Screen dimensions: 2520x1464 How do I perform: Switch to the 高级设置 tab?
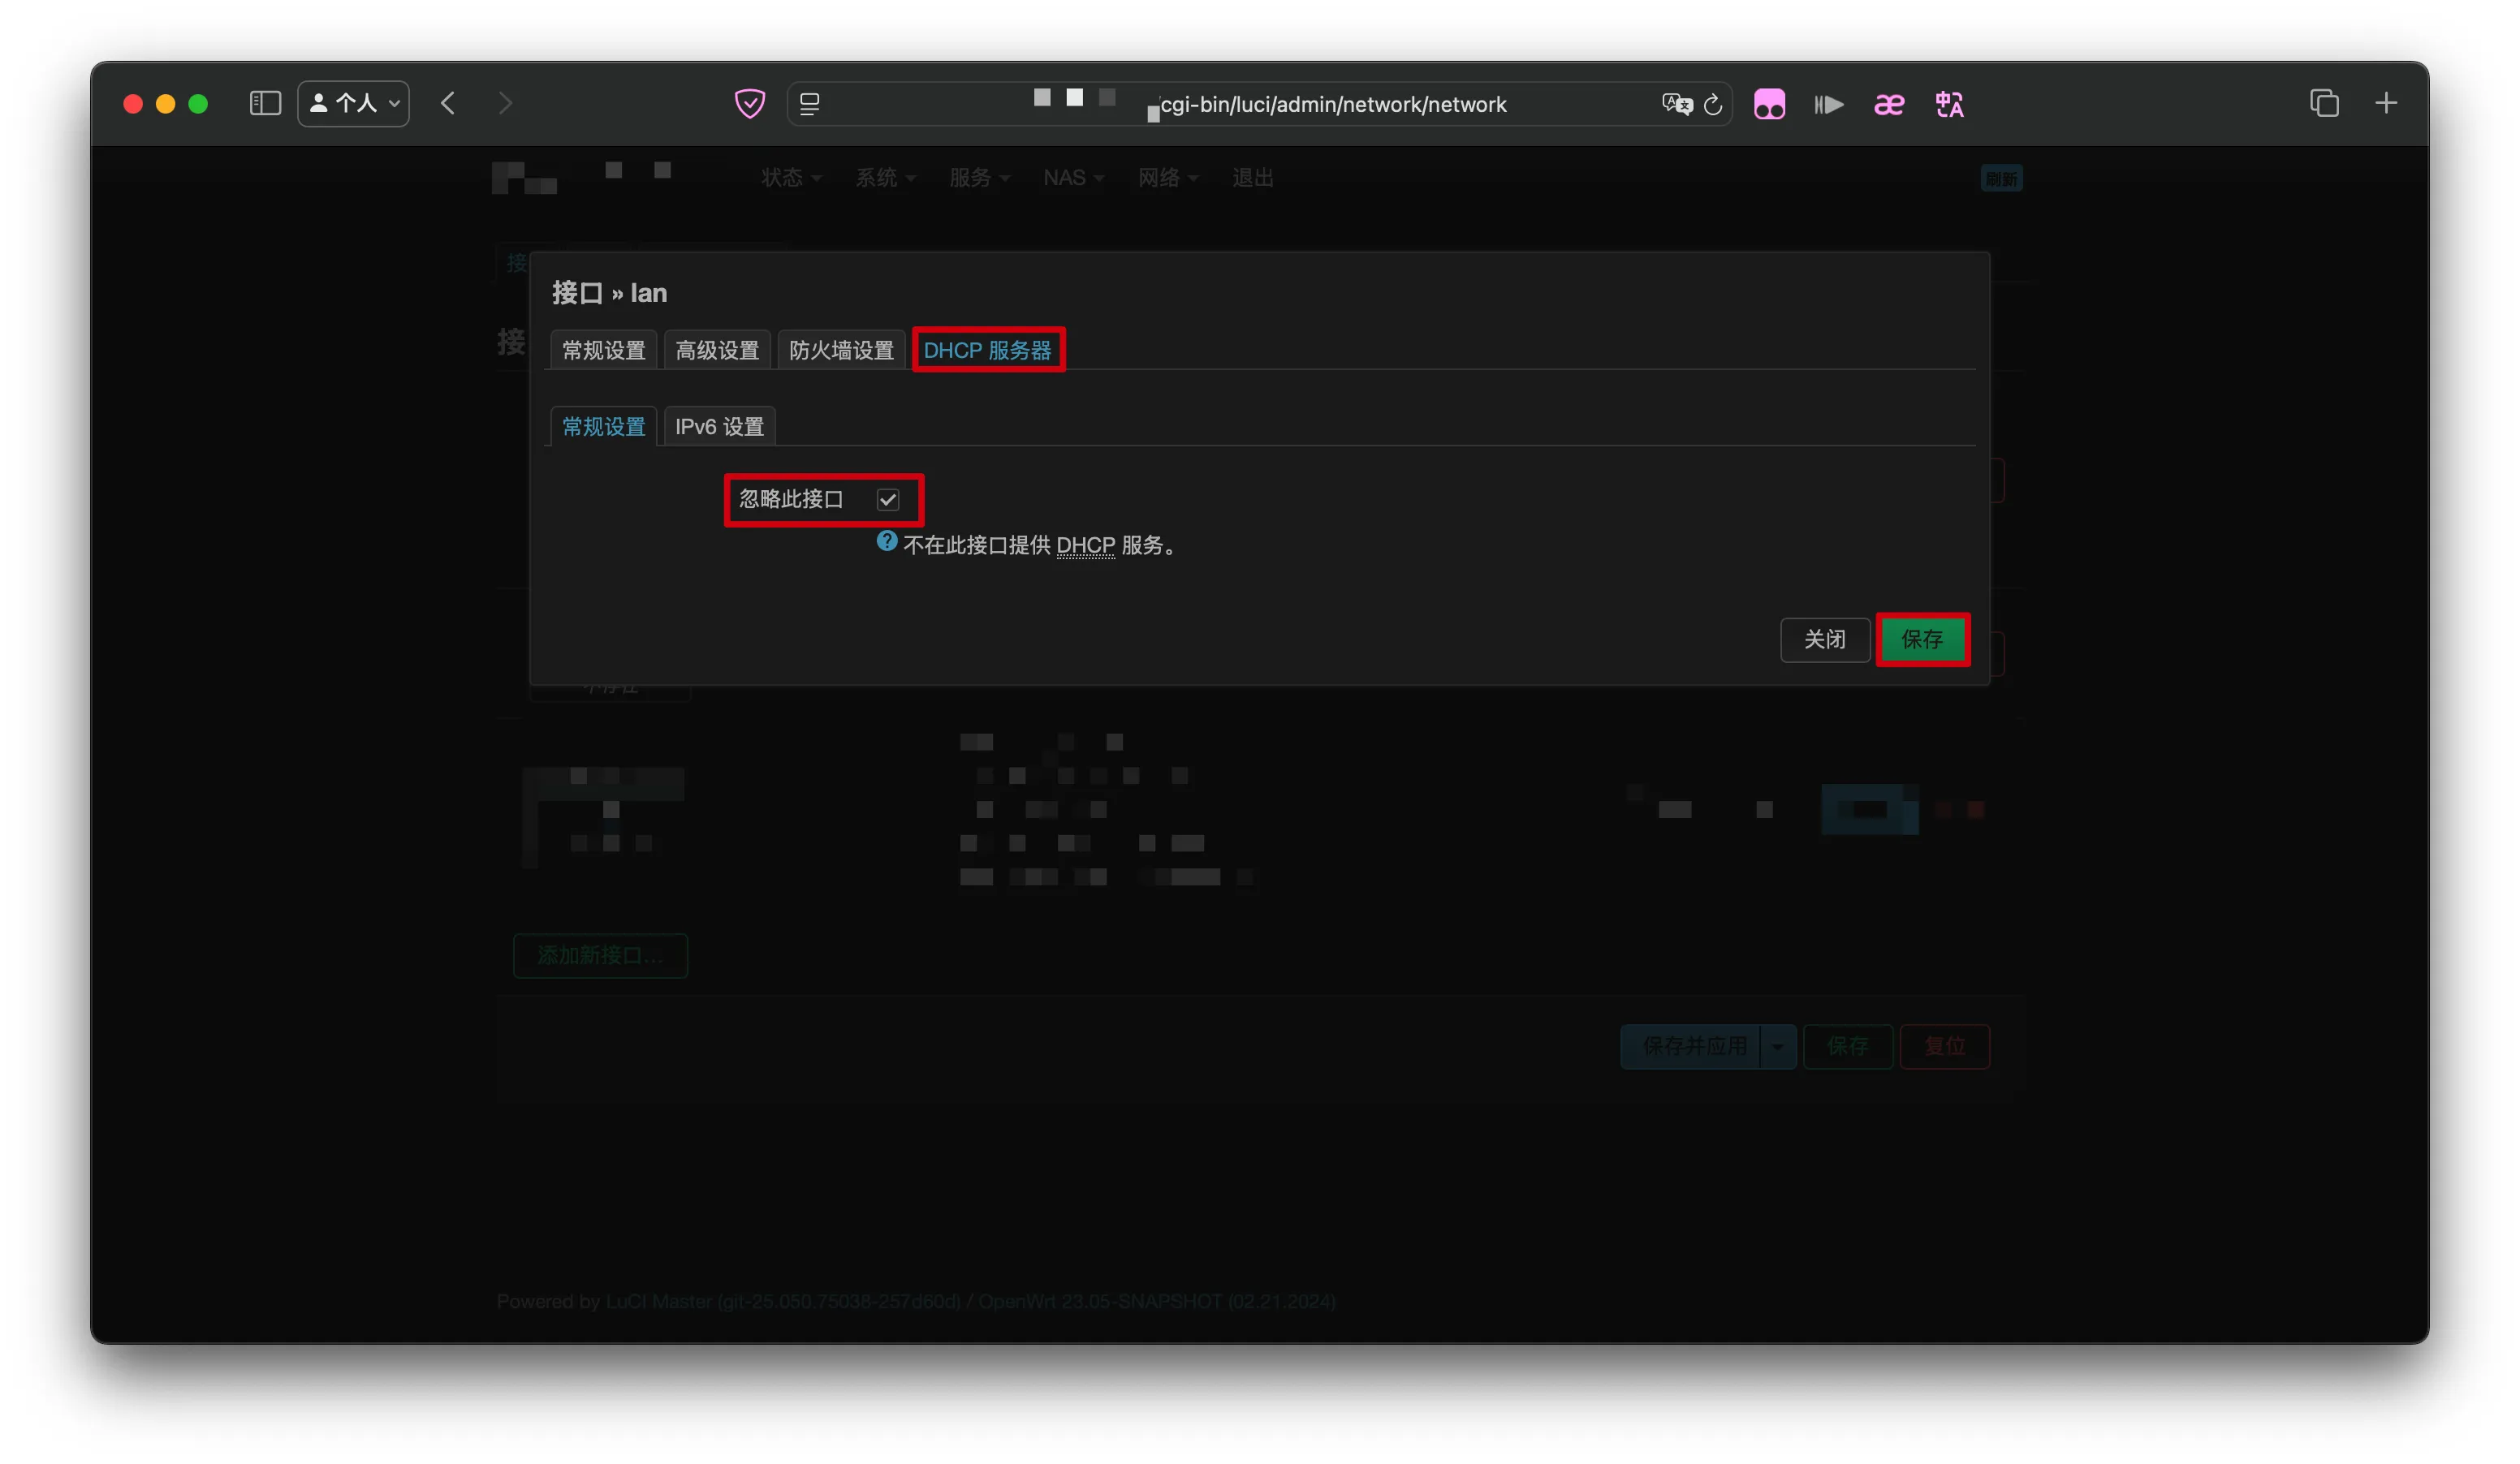(717, 351)
